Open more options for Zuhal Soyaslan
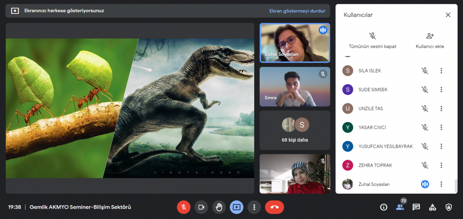463x219 pixels. [x=441, y=184]
